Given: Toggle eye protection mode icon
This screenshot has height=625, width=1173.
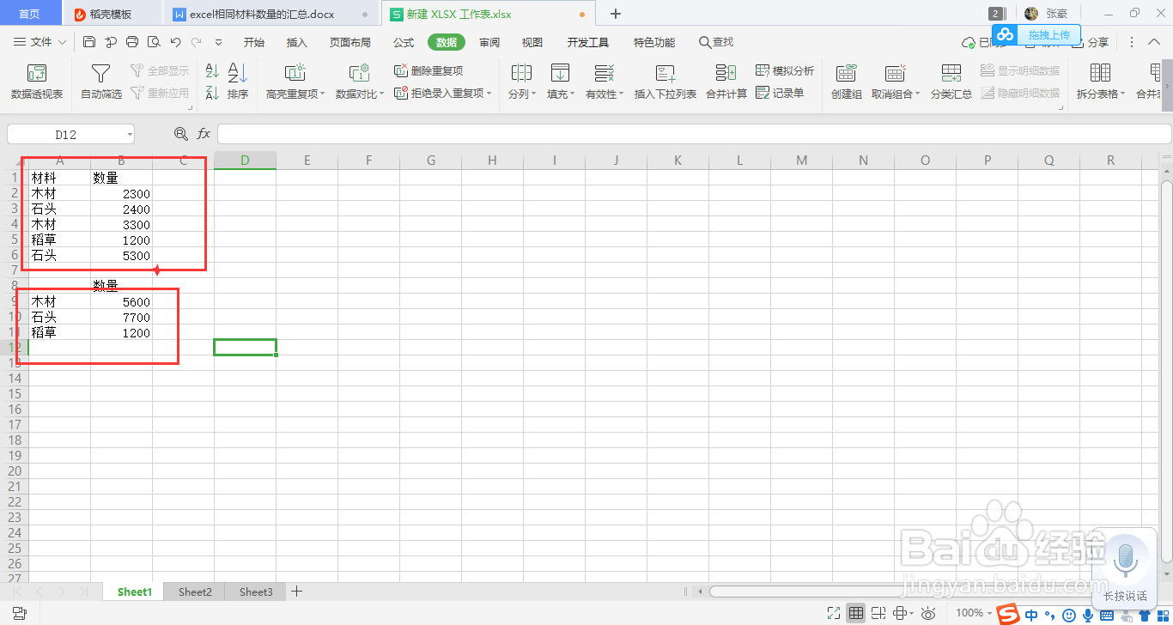Looking at the screenshot, I should pos(928,613).
